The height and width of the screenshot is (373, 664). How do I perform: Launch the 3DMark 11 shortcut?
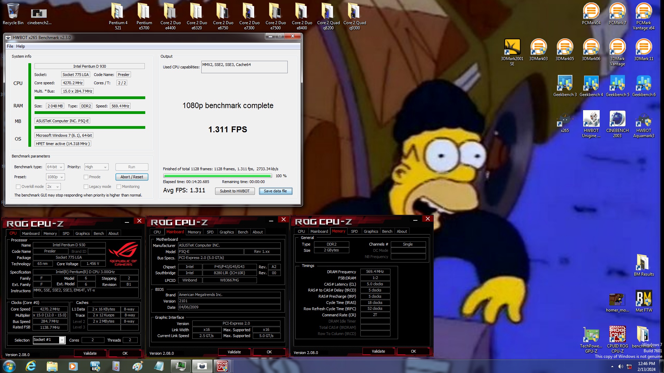(x=644, y=49)
